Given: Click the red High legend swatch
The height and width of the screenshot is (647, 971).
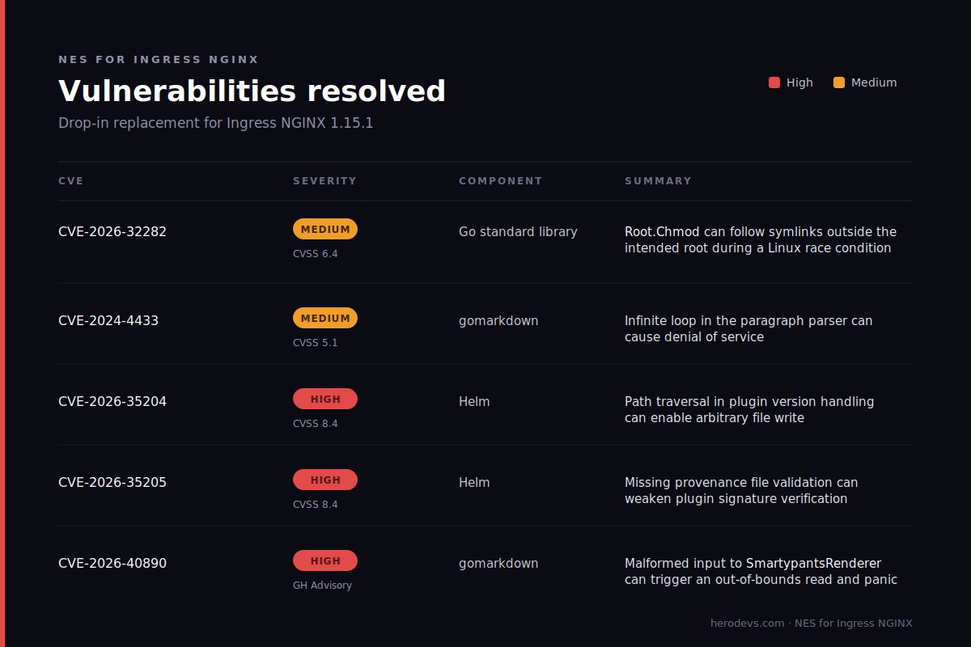Looking at the screenshot, I should point(774,82).
